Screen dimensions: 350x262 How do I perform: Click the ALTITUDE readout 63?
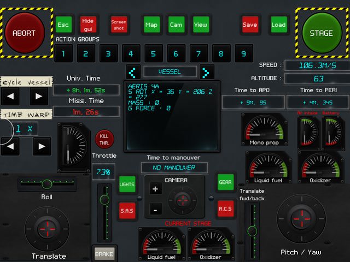[318, 79]
